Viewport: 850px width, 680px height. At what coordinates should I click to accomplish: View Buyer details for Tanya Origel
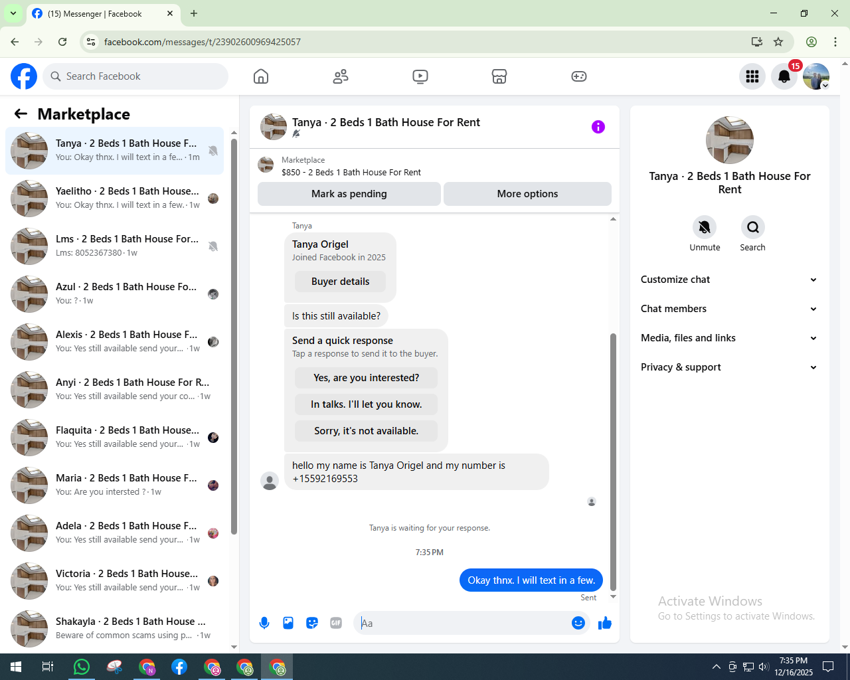[341, 282]
